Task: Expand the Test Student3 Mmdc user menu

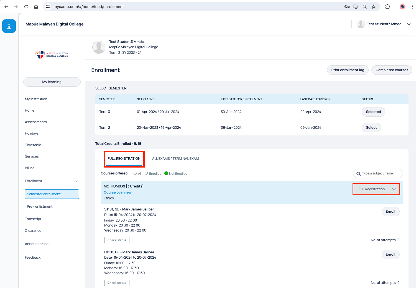Action: pos(409,24)
